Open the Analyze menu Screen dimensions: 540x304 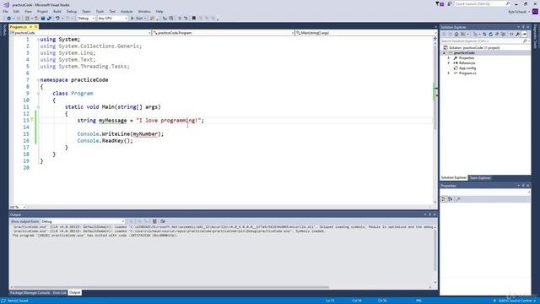(x=127, y=11)
